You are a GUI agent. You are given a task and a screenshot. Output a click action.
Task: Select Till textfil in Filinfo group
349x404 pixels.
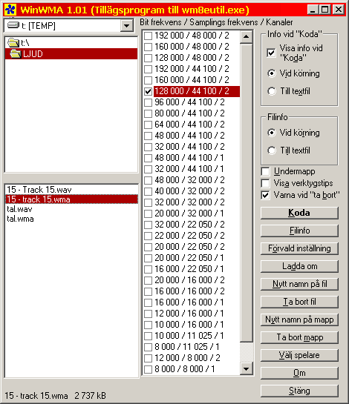pyautogui.click(x=272, y=150)
